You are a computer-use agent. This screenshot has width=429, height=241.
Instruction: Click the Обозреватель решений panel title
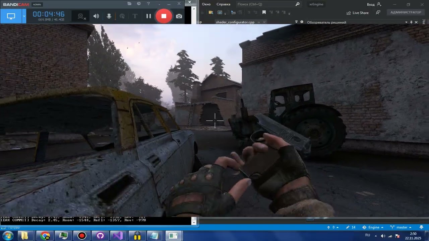click(327, 22)
